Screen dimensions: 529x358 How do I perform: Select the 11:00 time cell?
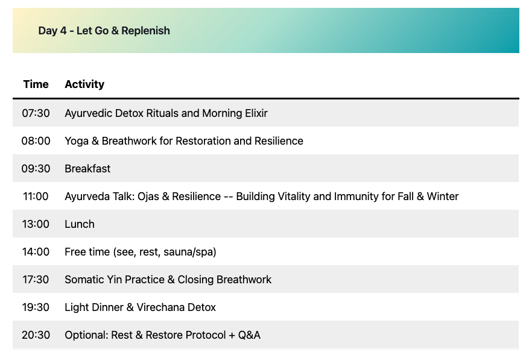pyautogui.click(x=36, y=196)
